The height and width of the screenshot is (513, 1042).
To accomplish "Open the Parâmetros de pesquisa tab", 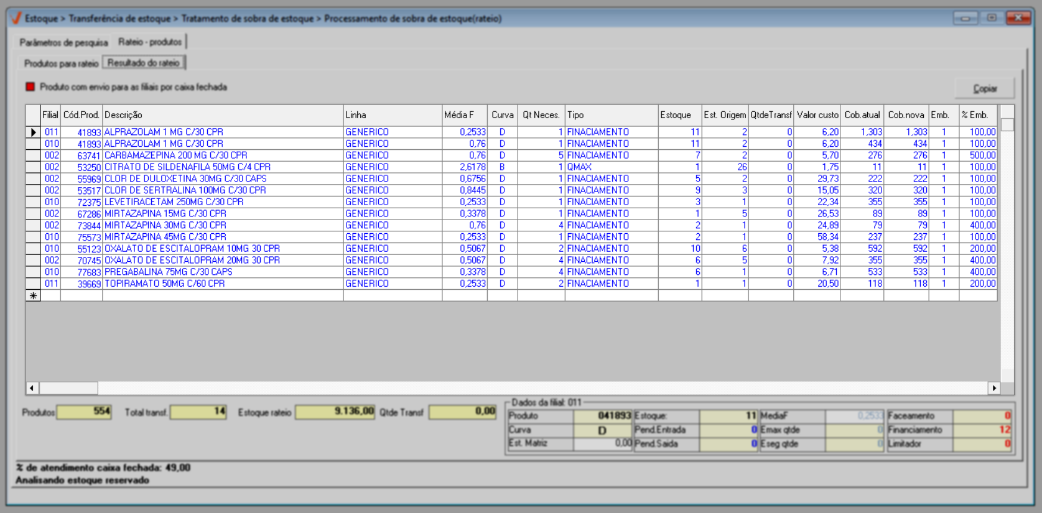I will [x=63, y=42].
